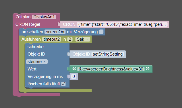
Task: Edit the timeout2 name field
Action: tap(52, 39)
